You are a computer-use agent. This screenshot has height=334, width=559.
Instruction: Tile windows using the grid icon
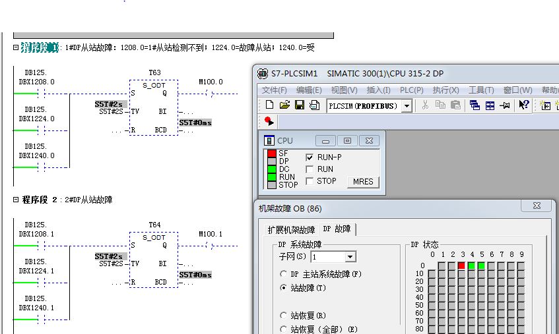tap(490, 105)
